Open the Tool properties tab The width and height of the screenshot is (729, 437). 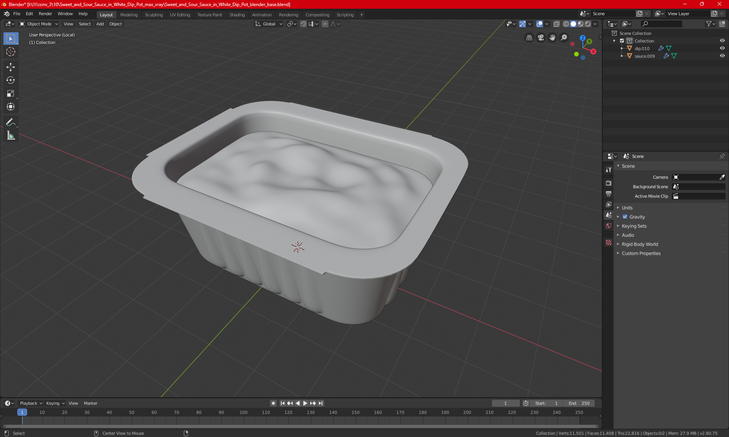pyautogui.click(x=609, y=170)
